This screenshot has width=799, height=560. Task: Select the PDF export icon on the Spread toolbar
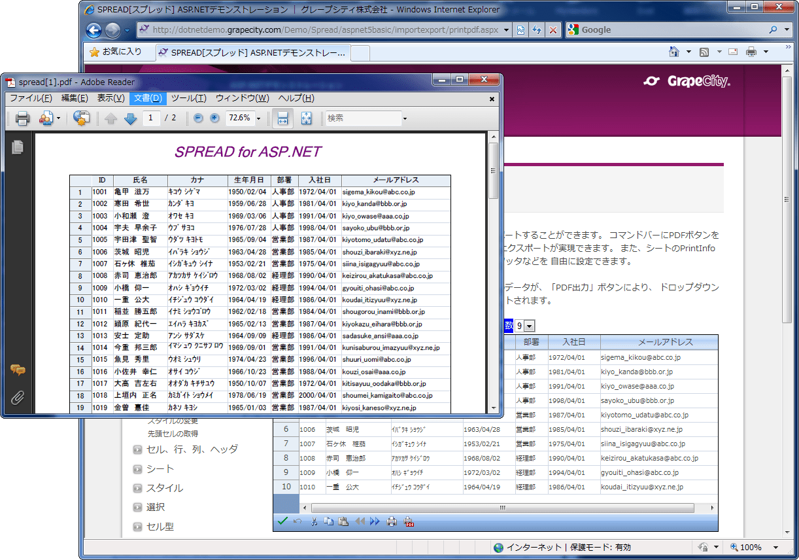(408, 521)
